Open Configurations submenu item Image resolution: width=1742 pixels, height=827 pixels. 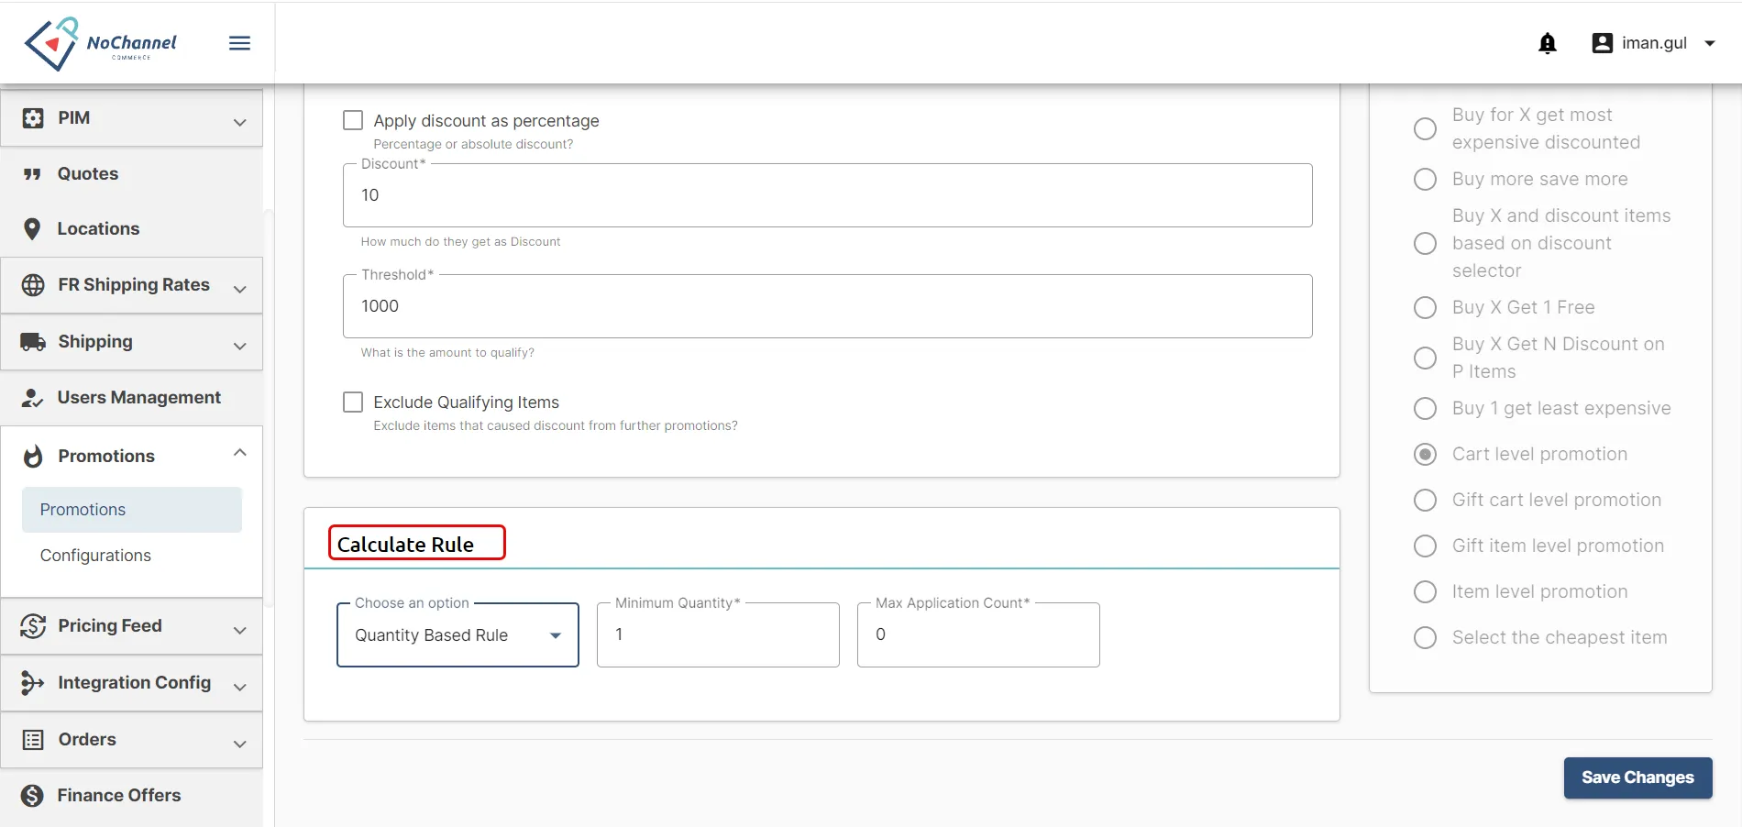click(x=95, y=556)
